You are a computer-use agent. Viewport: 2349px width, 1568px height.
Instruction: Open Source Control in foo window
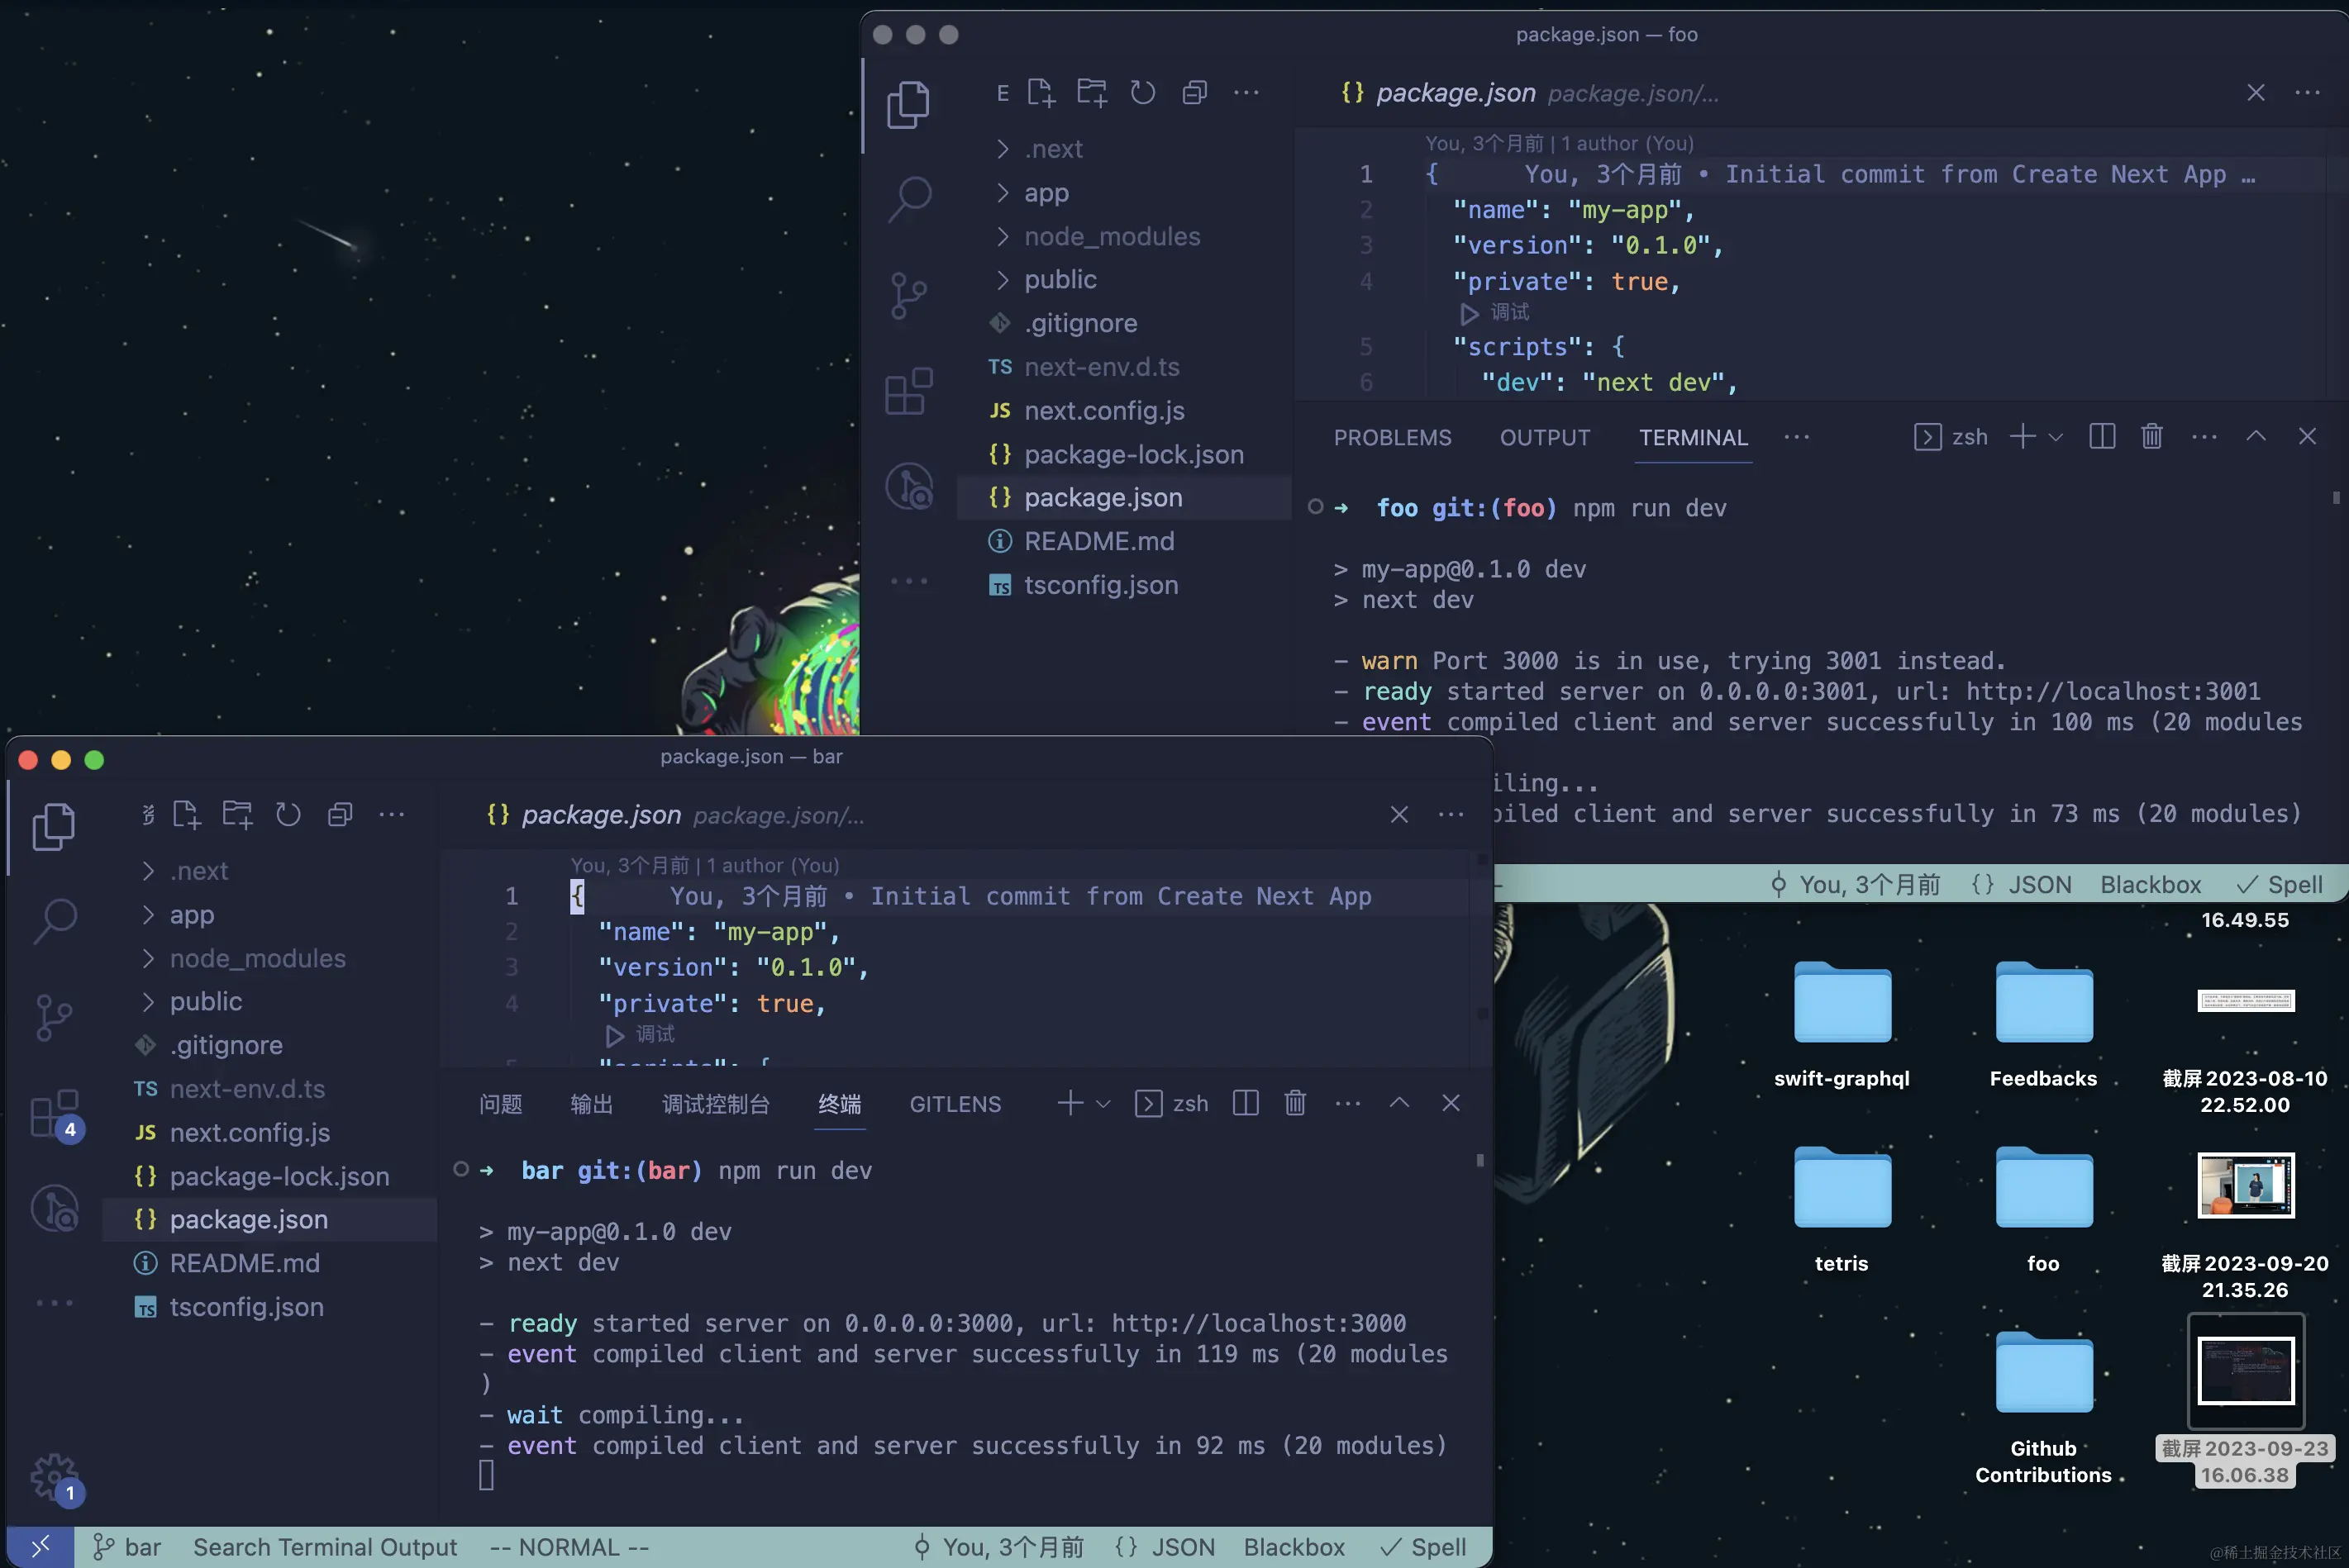coord(908,295)
